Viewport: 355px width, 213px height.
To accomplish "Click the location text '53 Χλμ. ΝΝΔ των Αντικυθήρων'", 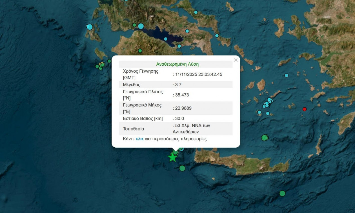I will click(x=191, y=128).
